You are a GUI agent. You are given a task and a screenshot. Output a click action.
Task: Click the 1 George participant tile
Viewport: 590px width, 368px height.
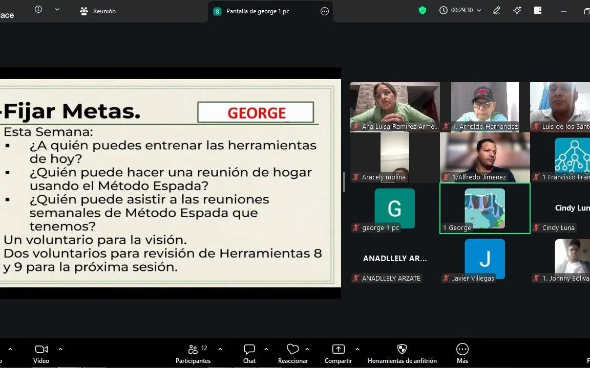pos(484,209)
